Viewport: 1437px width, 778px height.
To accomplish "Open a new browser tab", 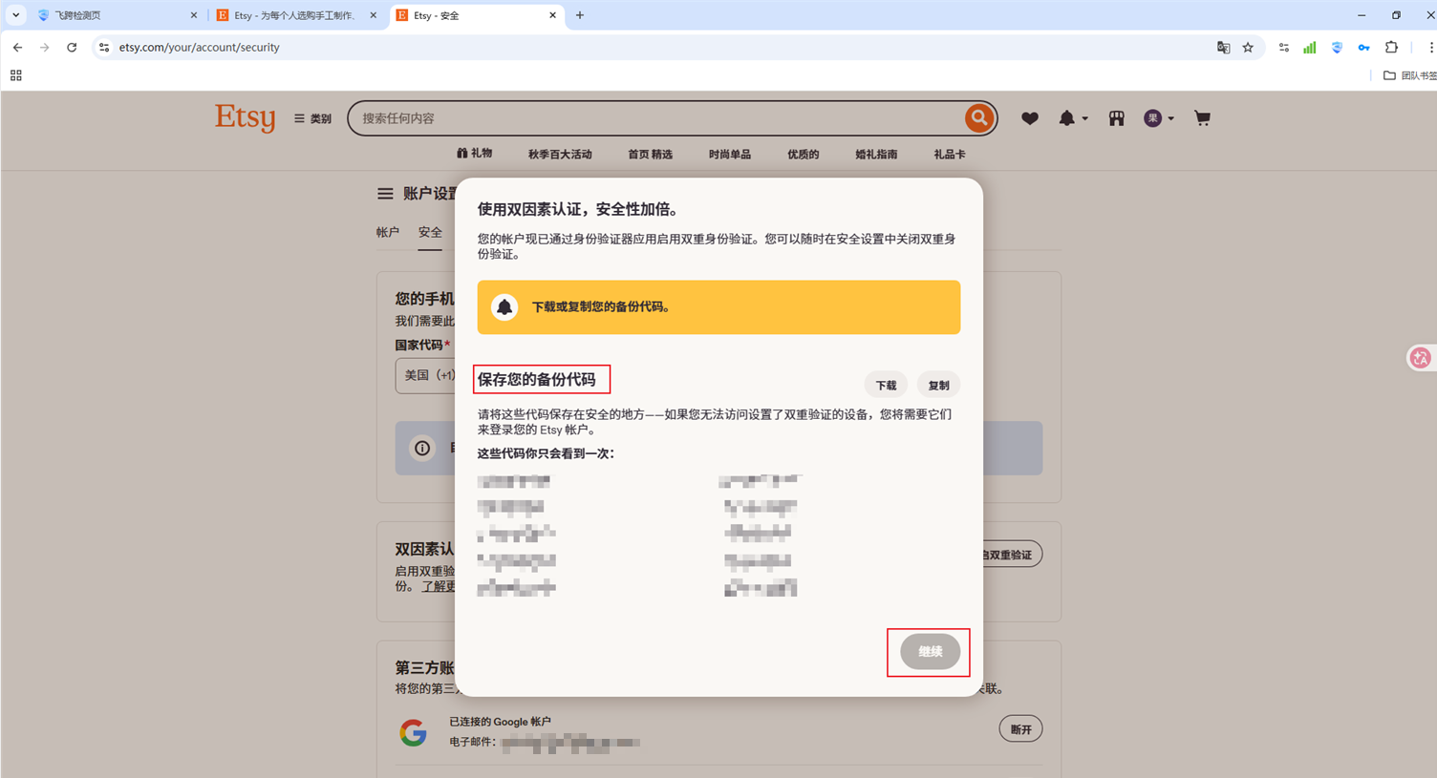I will coord(580,15).
